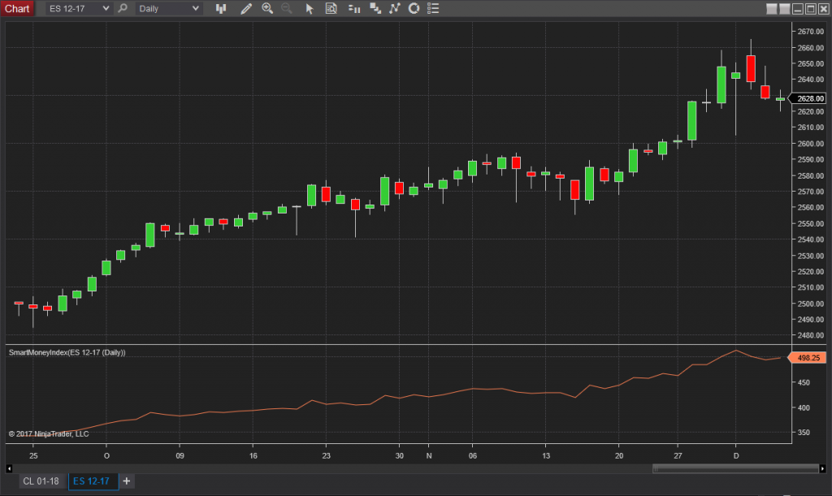
Task: Switch to the CL 01-18 tab
Action: pyautogui.click(x=41, y=481)
